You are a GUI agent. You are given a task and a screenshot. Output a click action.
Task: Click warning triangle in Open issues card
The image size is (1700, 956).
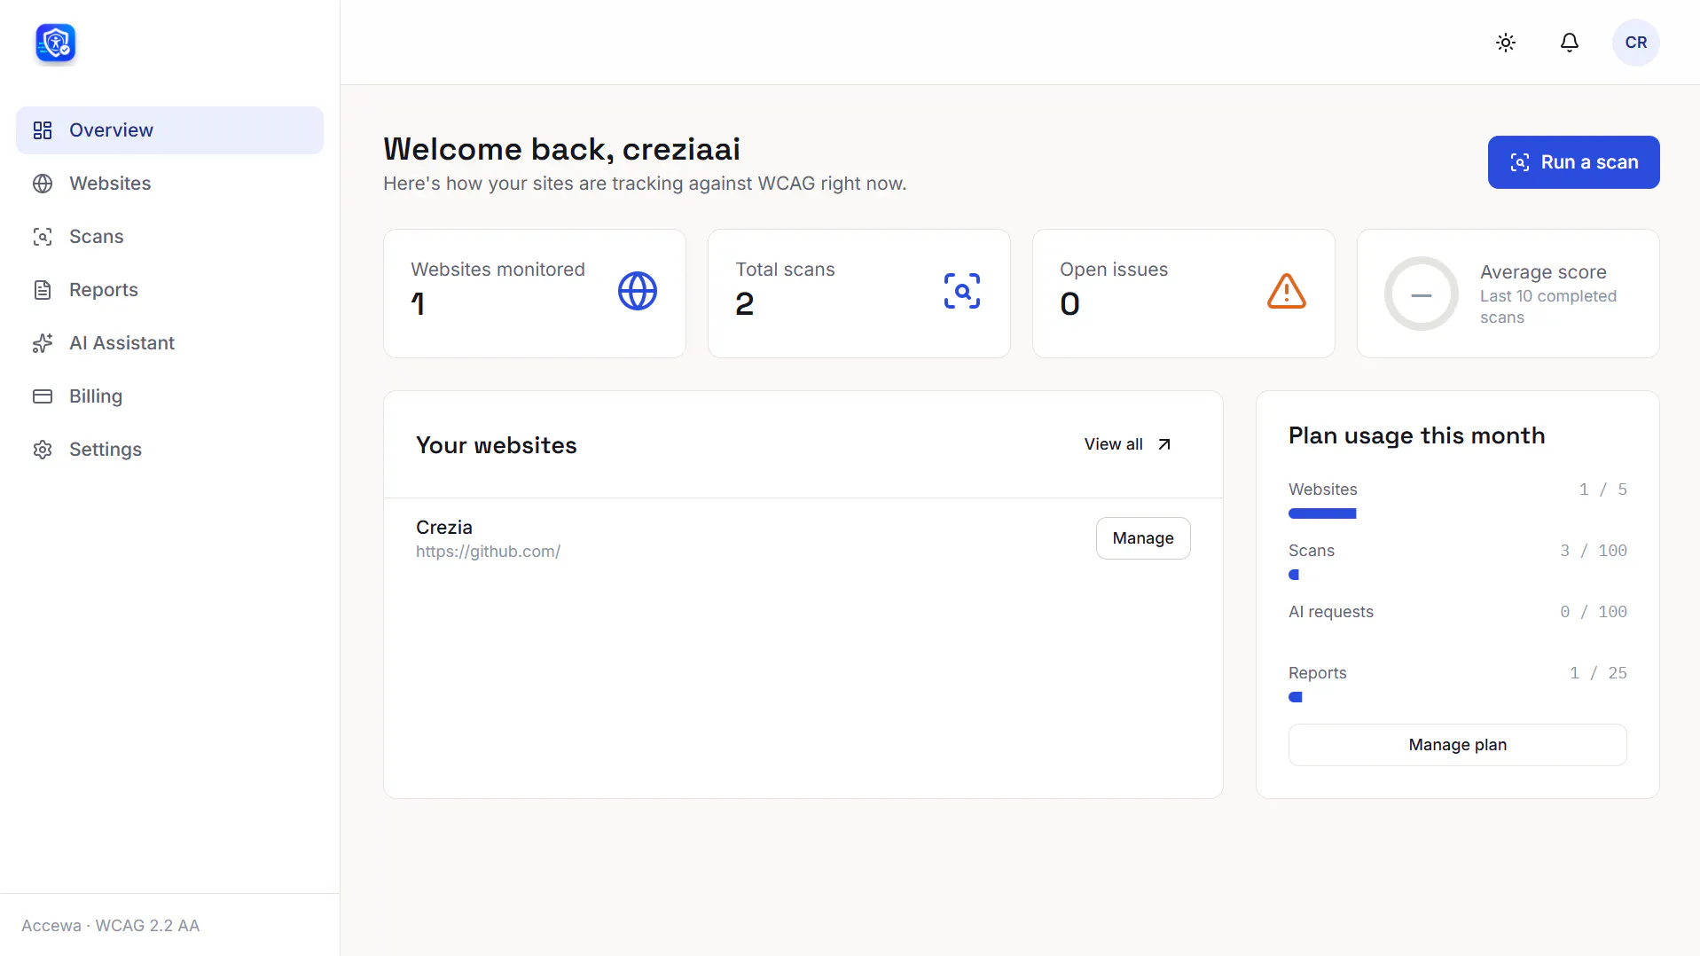(x=1287, y=291)
